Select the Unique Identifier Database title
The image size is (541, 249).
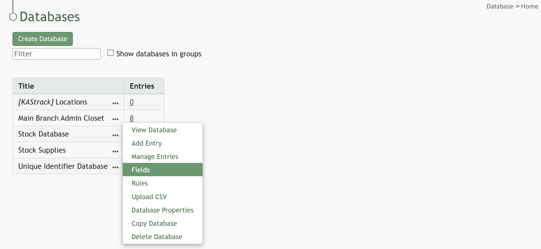click(63, 166)
